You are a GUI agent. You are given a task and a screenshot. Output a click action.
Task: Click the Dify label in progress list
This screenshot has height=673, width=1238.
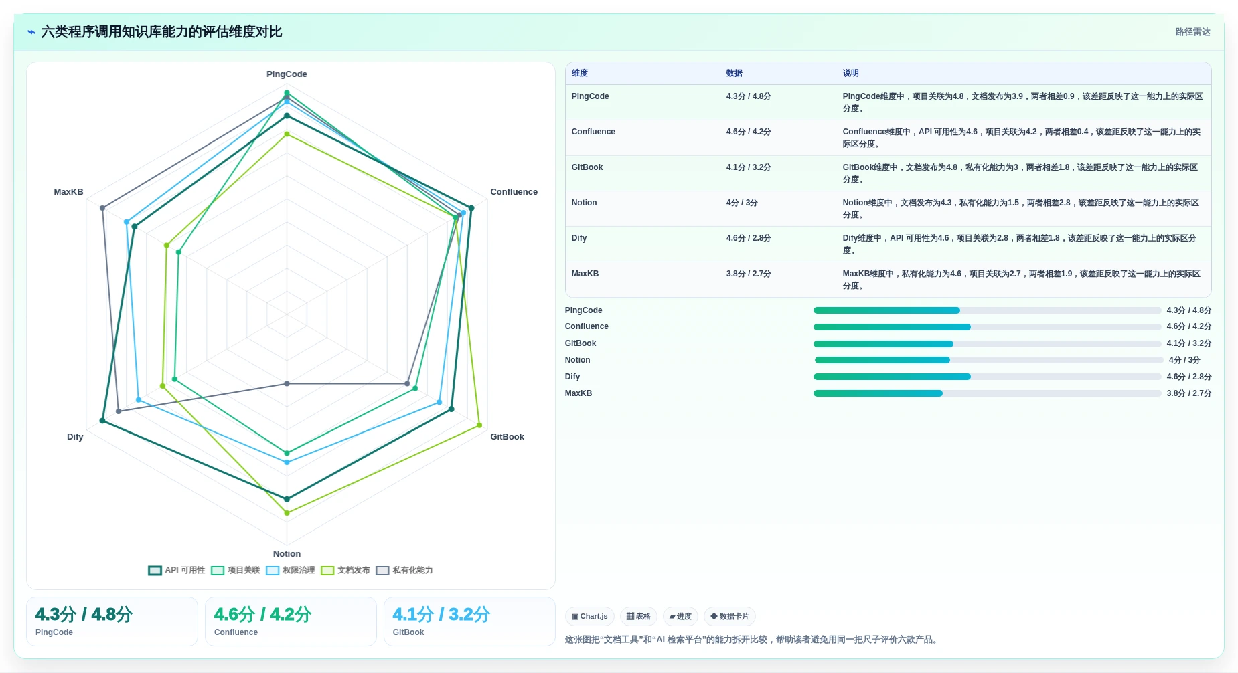point(572,377)
